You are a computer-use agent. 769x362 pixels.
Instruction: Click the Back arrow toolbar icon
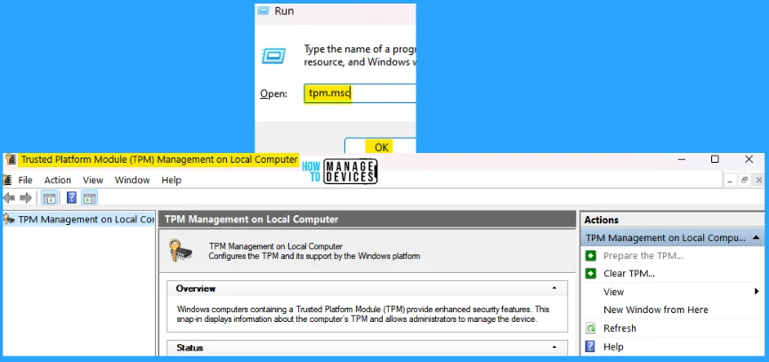coord(9,198)
